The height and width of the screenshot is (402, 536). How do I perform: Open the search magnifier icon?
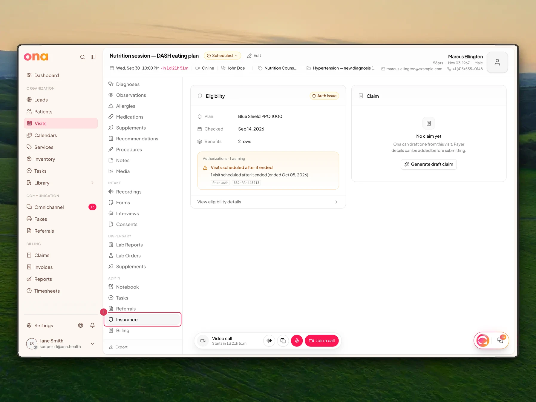click(x=82, y=57)
